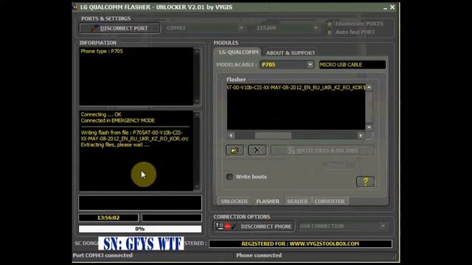The width and height of the screenshot is (472, 265).
Task: Click the DISCONNECT PORT button
Action: [x=119, y=28]
